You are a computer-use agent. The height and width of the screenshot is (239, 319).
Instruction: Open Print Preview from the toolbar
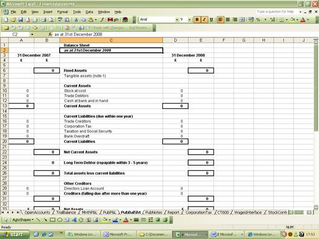tap(51, 20)
